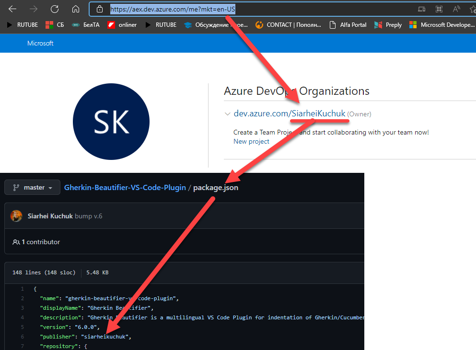The image size is (476, 350).
Task: Collapse the dev.azure.com/SiarheiKuchuk organization chevron
Action: [x=227, y=114]
